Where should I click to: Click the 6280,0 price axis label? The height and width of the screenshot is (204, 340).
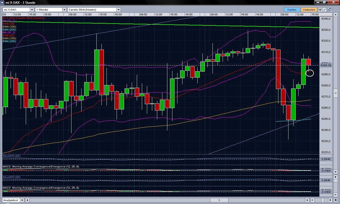pyautogui.click(x=326, y=85)
